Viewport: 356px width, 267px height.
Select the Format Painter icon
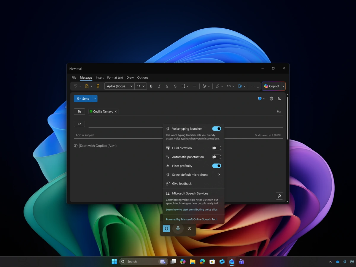[x=98, y=86]
